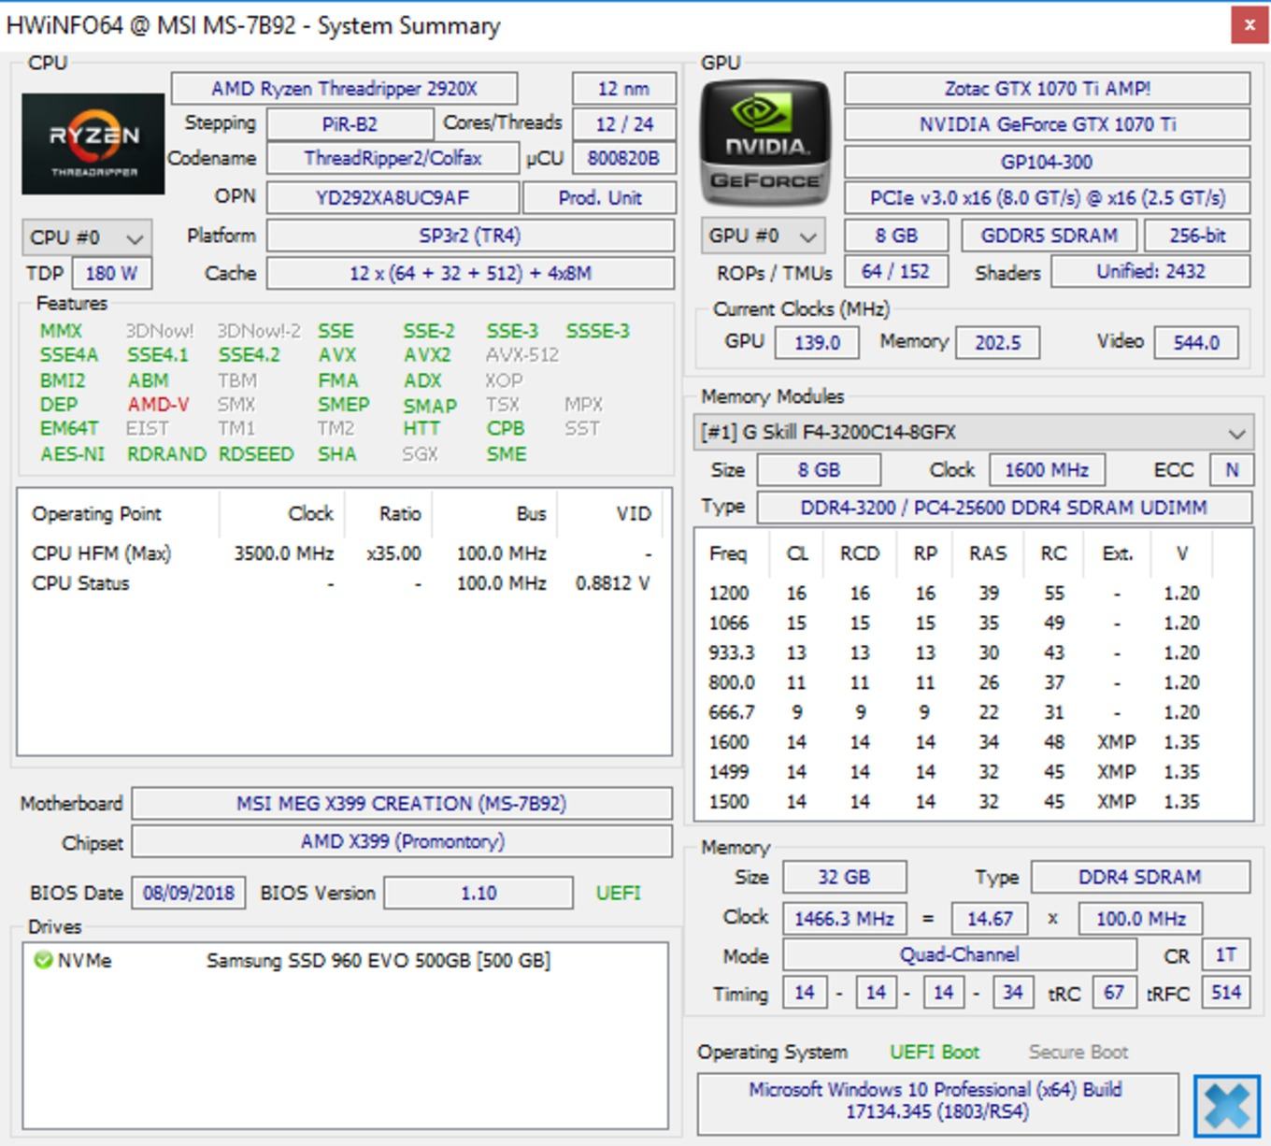Click the TDP value 180 W
The height and width of the screenshot is (1146, 1271).
pos(111,274)
